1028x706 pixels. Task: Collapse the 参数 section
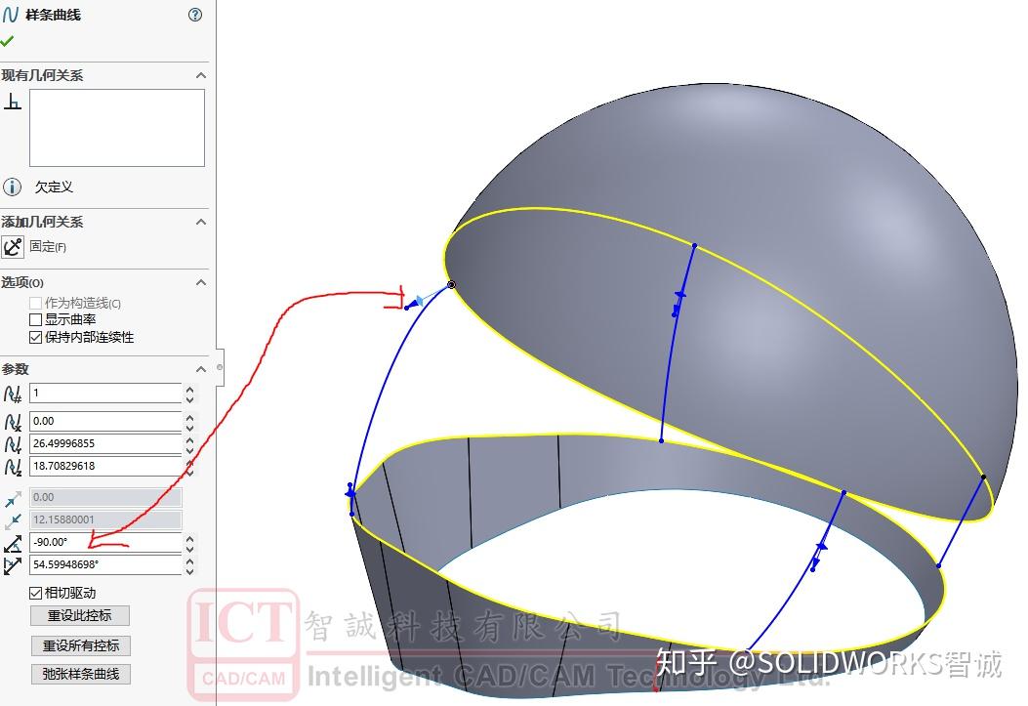pyautogui.click(x=201, y=369)
